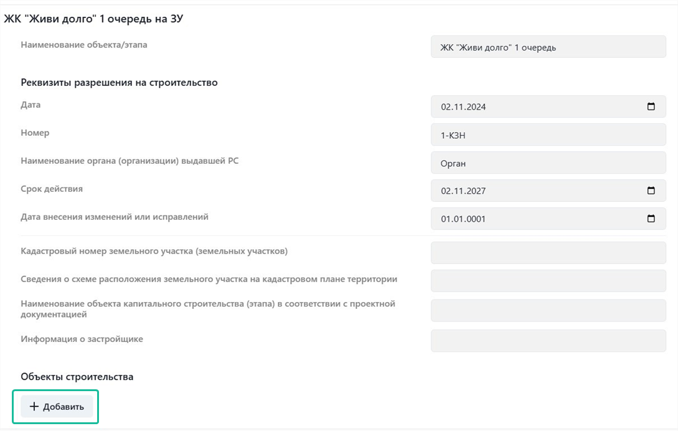Open calendar picker for permit Дата field
The image size is (678, 431).
[x=651, y=107]
